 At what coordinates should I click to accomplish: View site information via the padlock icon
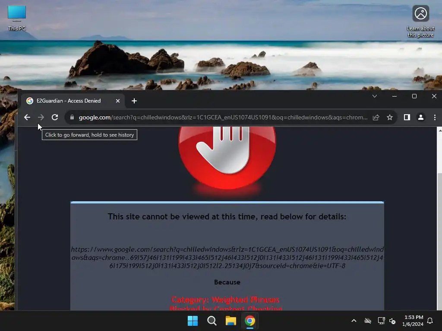pos(72,117)
